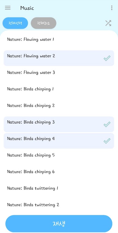Tap the 전체선택 select-all button
The image size is (118, 233).
[15, 23]
